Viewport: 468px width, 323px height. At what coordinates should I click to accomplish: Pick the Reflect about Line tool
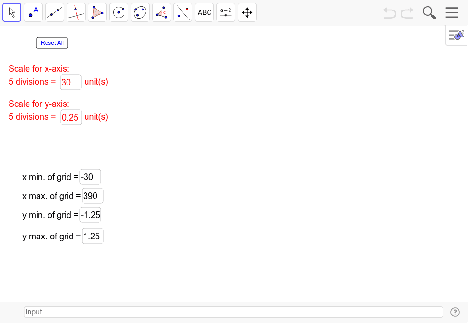183,12
